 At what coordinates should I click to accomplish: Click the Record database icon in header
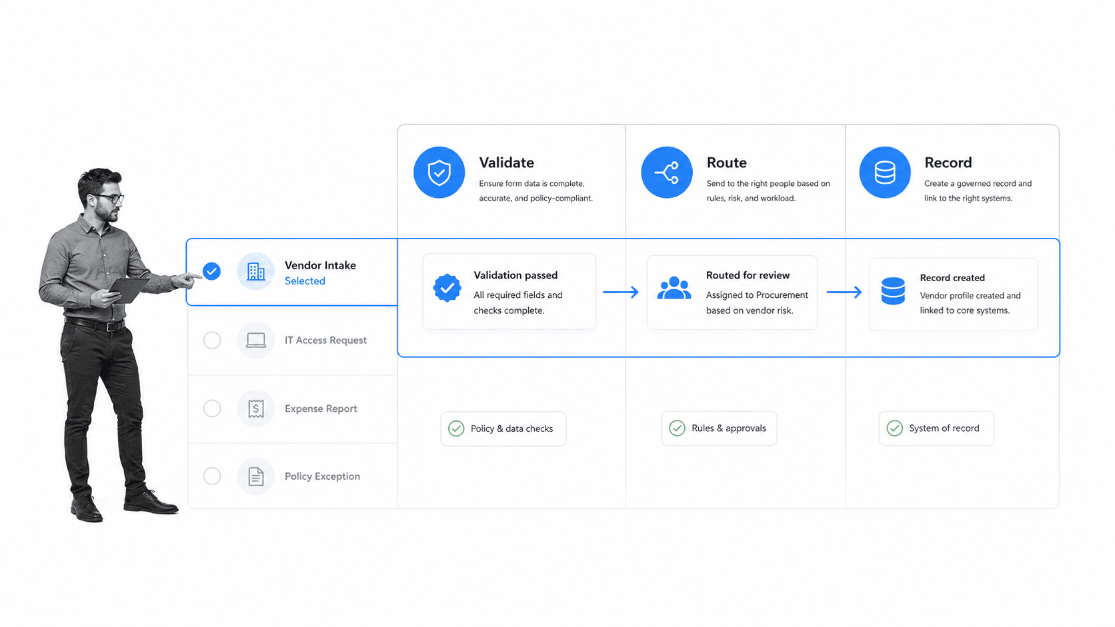point(885,173)
